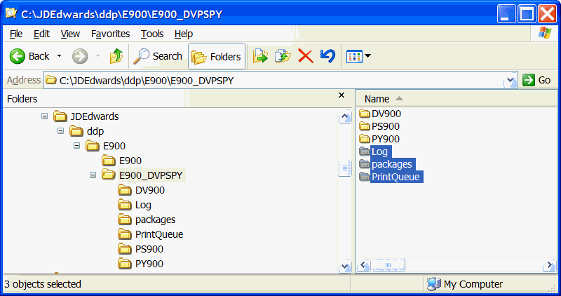The height and width of the screenshot is (296, 561).
Task: Expand the Address bar dropdown list
Action: tap(511, 81)
